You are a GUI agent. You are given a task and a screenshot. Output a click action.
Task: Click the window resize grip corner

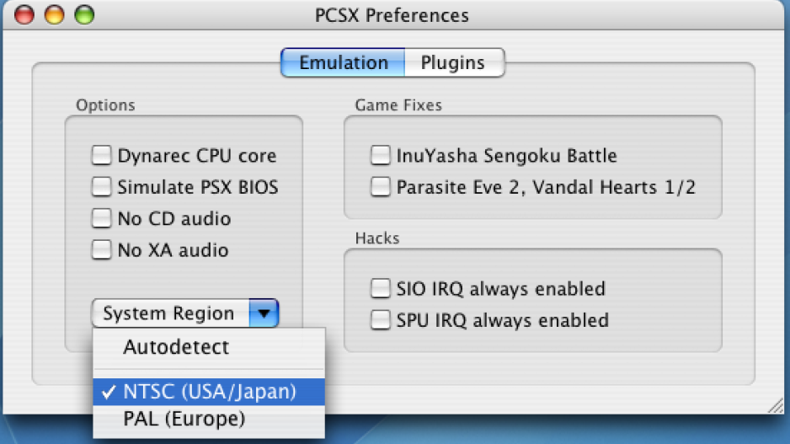click(776, 406)
